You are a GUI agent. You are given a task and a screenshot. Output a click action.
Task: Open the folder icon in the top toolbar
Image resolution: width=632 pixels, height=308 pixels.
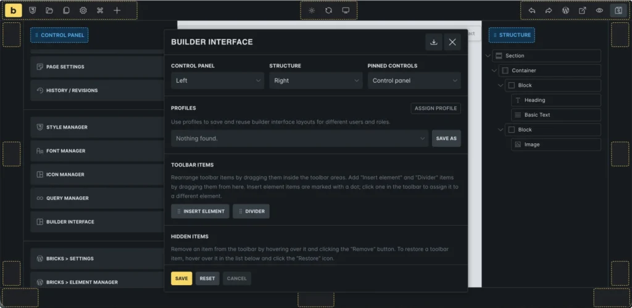click(49, 10)
